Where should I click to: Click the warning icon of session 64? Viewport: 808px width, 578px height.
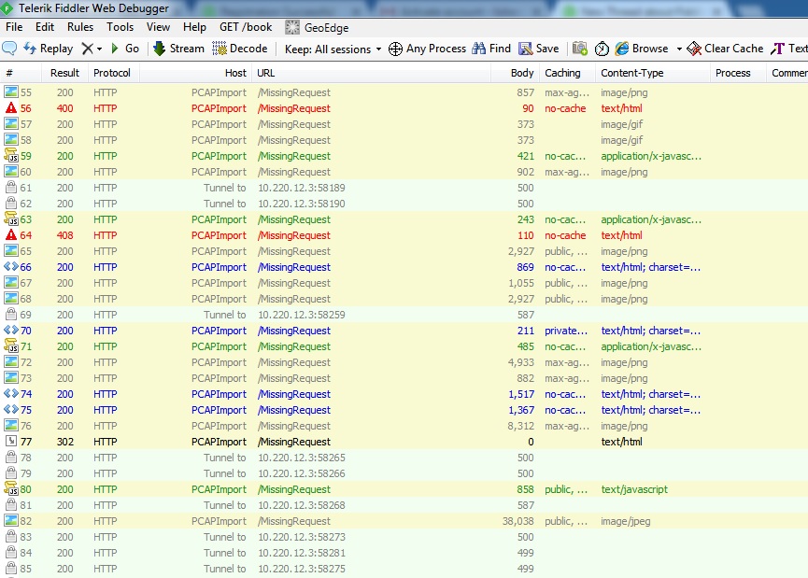coord(11,235)
